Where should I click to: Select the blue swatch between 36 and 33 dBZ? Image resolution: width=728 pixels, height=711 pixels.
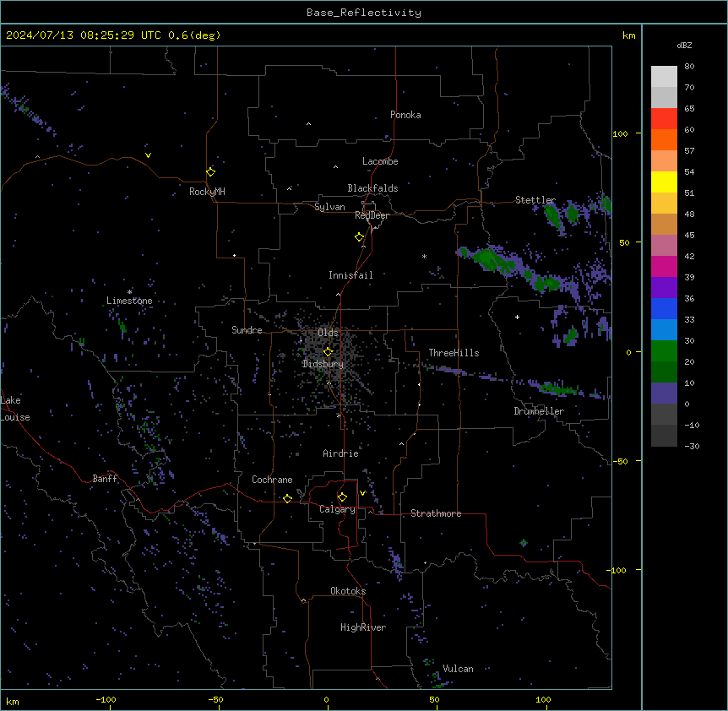[x=664, y=308]
